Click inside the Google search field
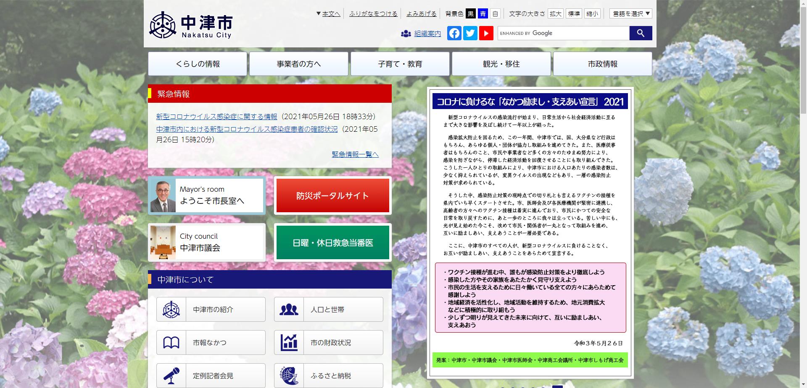807x388 pixels. (x=563, y=33)
